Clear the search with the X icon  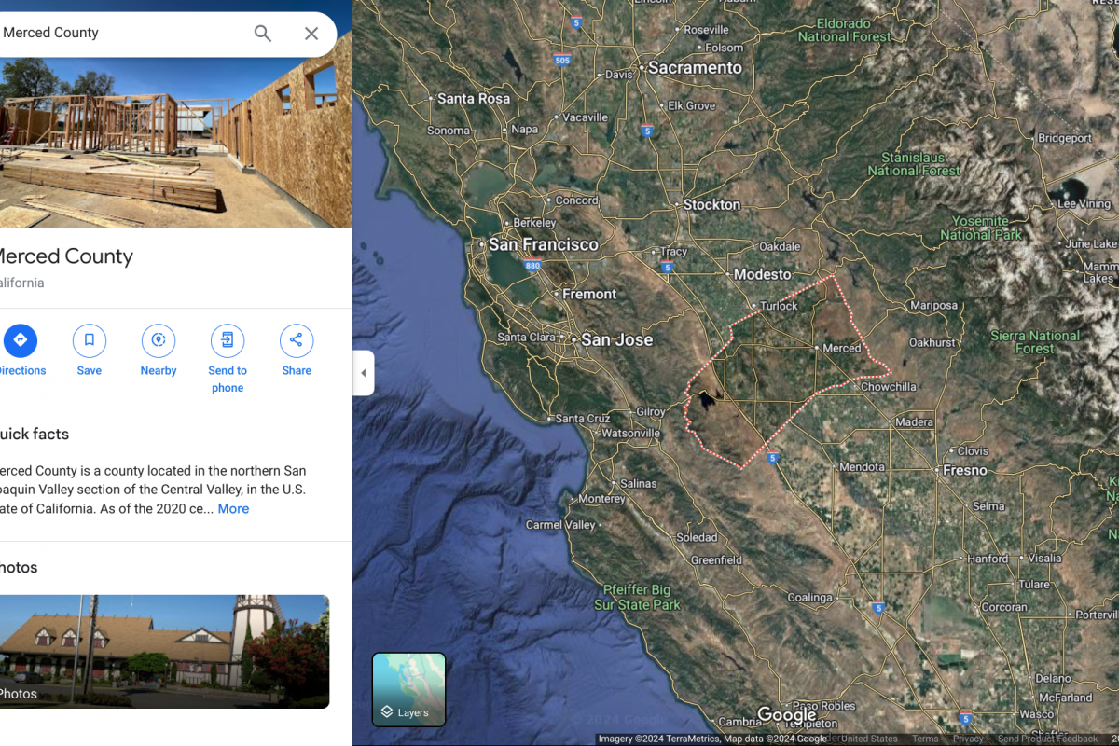pos(311,34)
